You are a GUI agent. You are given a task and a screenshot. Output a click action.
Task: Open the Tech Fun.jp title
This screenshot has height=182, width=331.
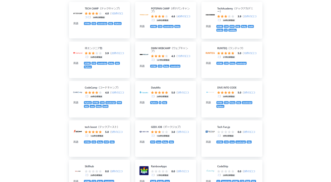(224, 127)
